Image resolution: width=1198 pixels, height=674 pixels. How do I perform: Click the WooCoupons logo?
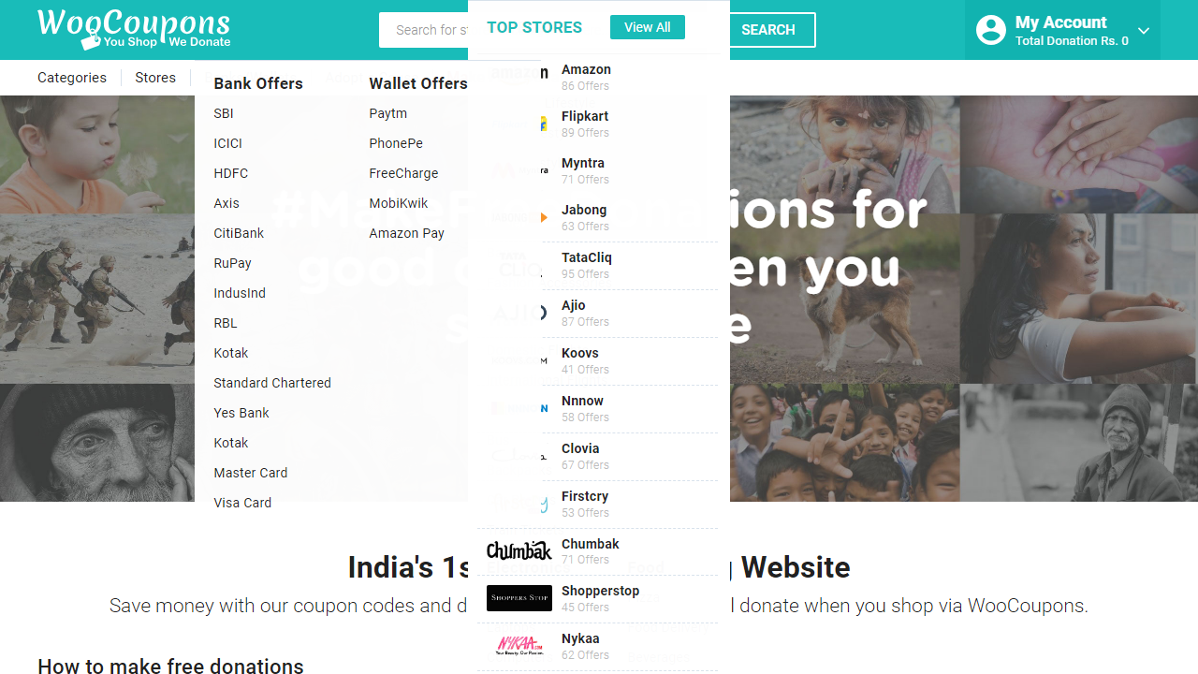134,29
